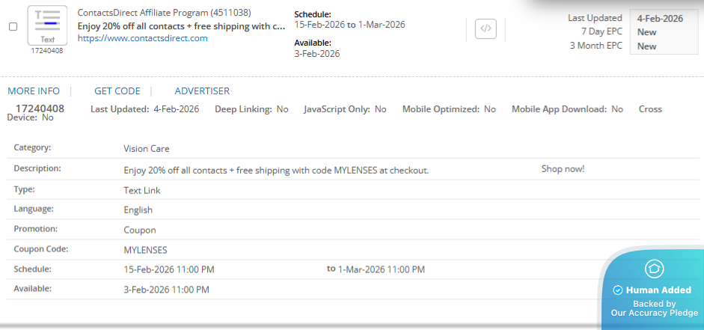Click the Last Updated 4-Feb-2026 value
Image resolution: width=704 pixels, height=330 pixels.
(660, 19)
